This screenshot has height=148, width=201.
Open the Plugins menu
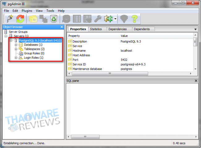pyautogui.click(x=27, y=11)
